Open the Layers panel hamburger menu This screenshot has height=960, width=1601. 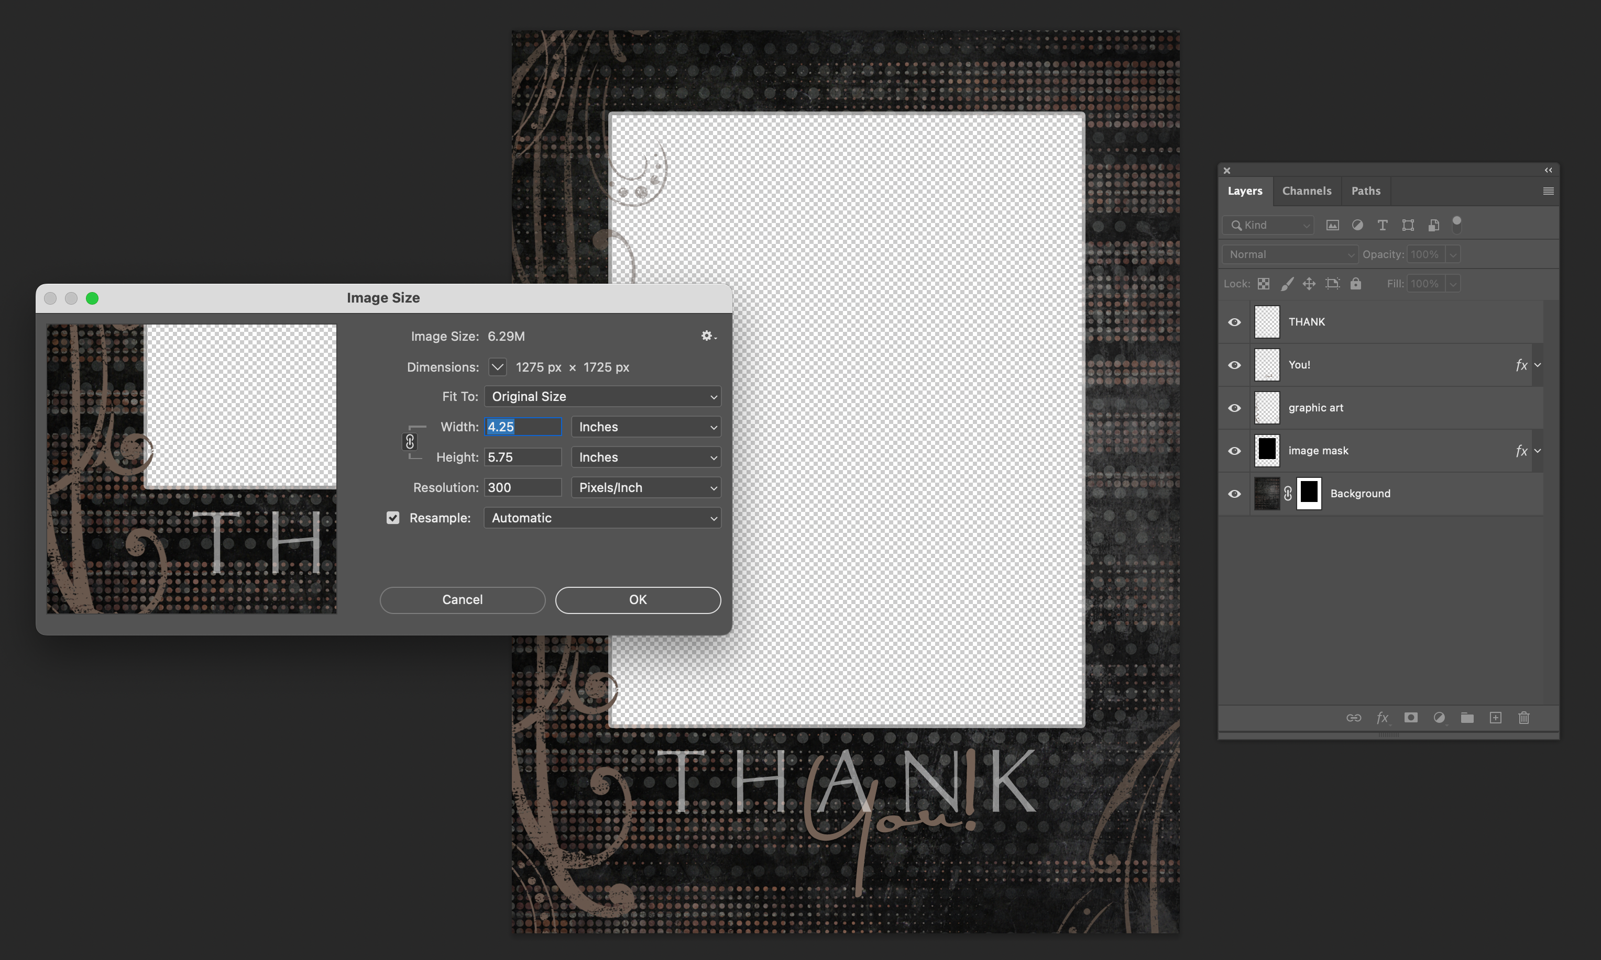click(1548, 191)
